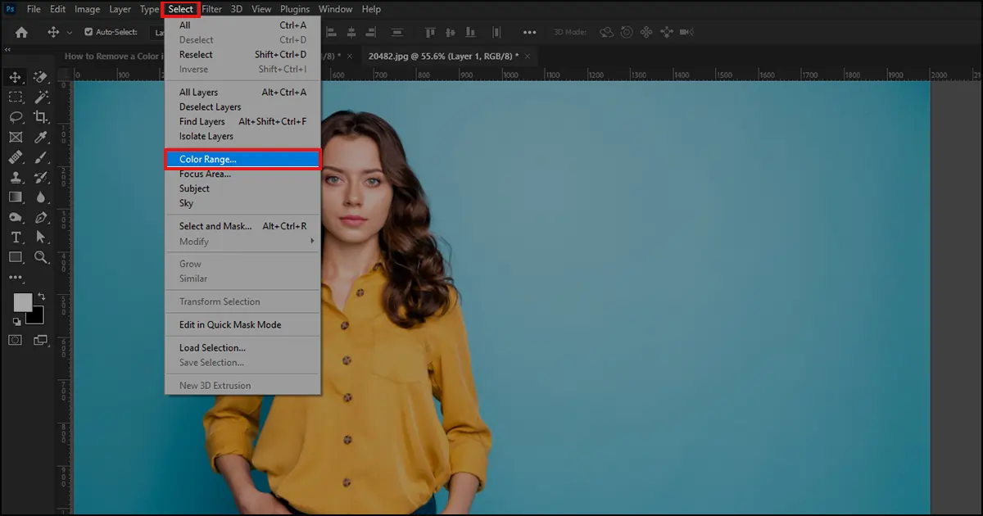
Task: Select the Pen tool
Action: point(41,217)
